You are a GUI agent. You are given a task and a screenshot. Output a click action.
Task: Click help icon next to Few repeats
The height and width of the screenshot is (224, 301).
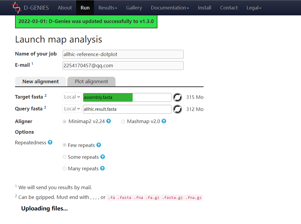point(99,145)
